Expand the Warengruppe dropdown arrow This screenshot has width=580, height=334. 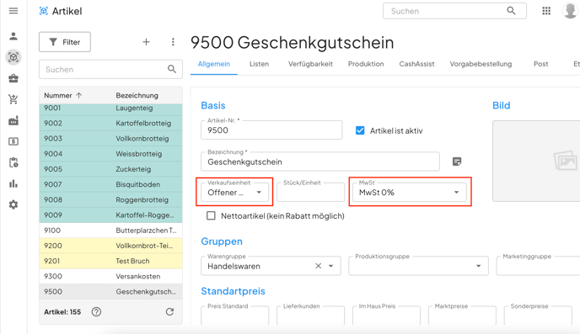[x=330, y=266]
